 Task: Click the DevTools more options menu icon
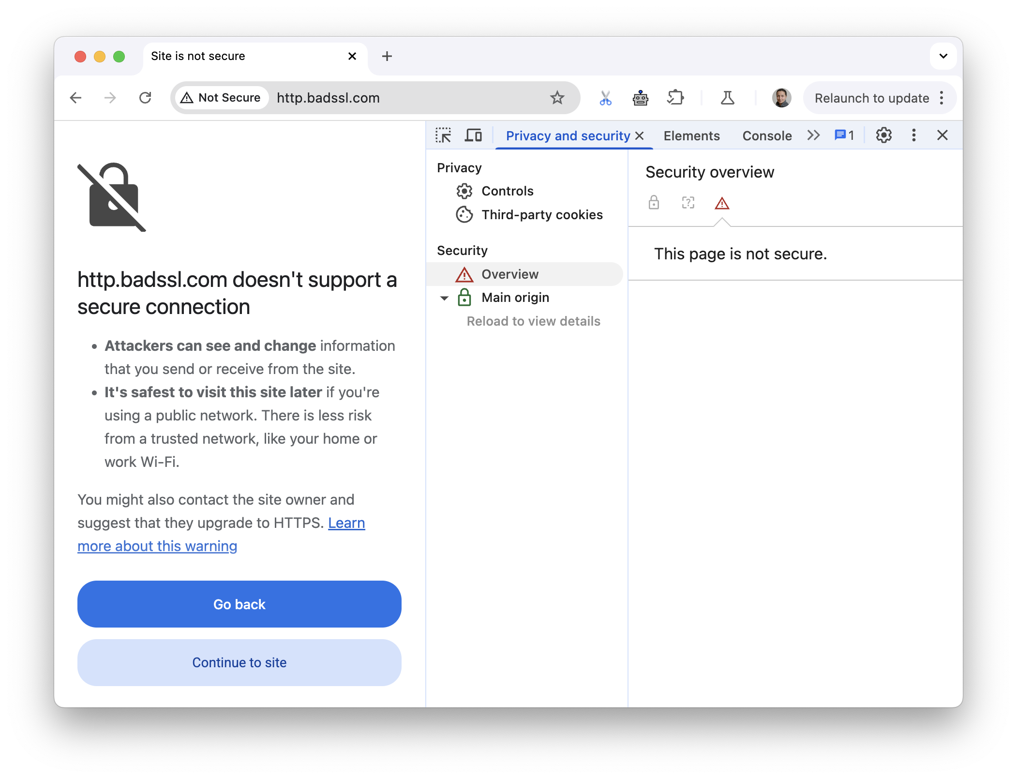point(913,135)
